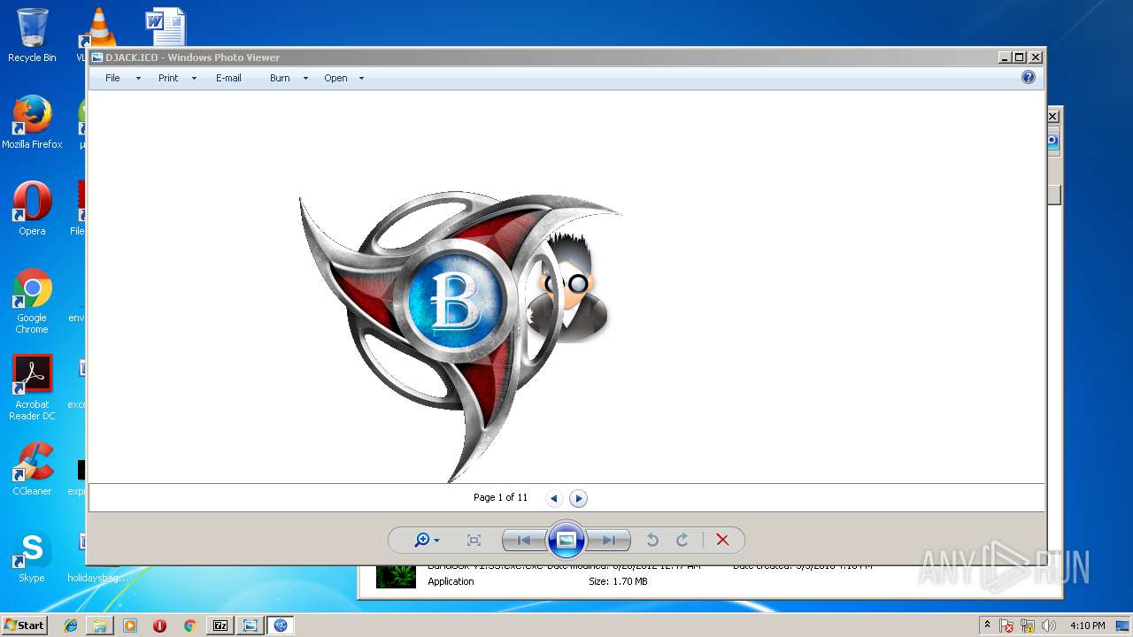Open Photo Viewer help icon
Viewport: 1133px width, 637px height.
pyautogui.click(x=1029, y=77)
